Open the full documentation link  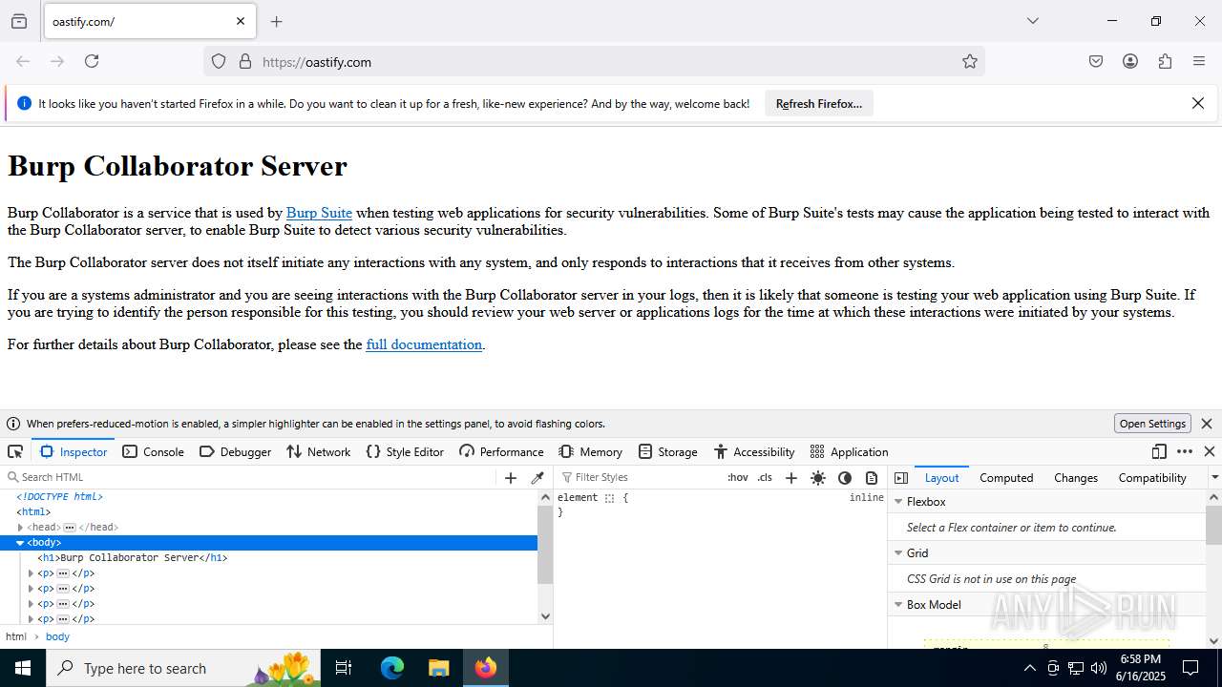pos(424,344)
